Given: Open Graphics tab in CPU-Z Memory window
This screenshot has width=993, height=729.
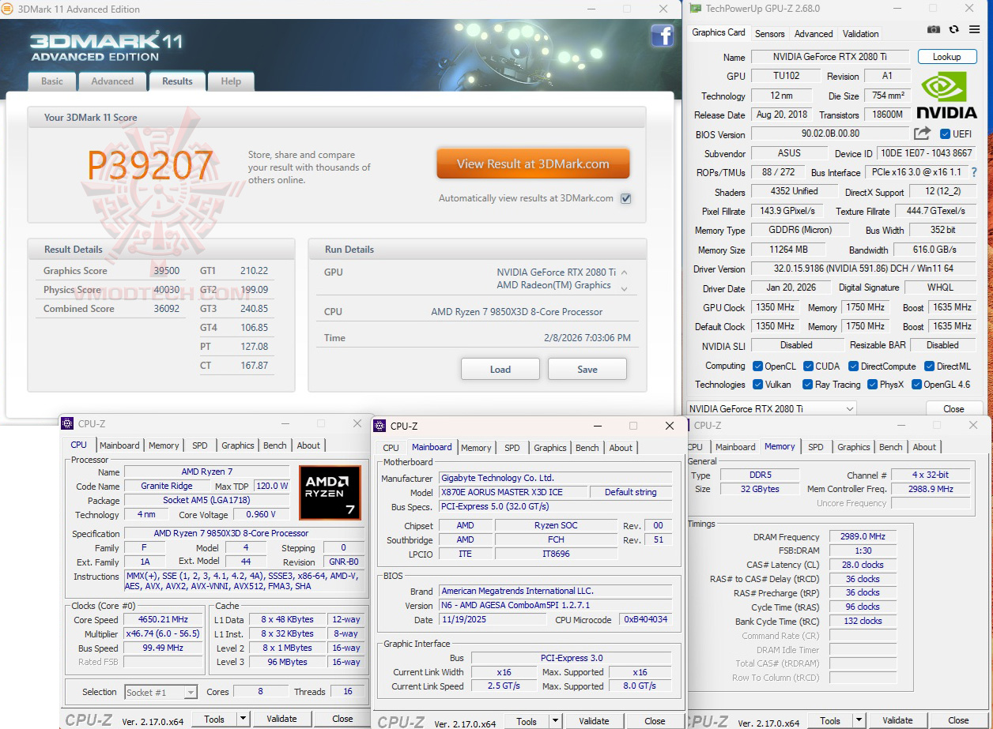Looking at the screenshot, I should (x=854, y=447).
